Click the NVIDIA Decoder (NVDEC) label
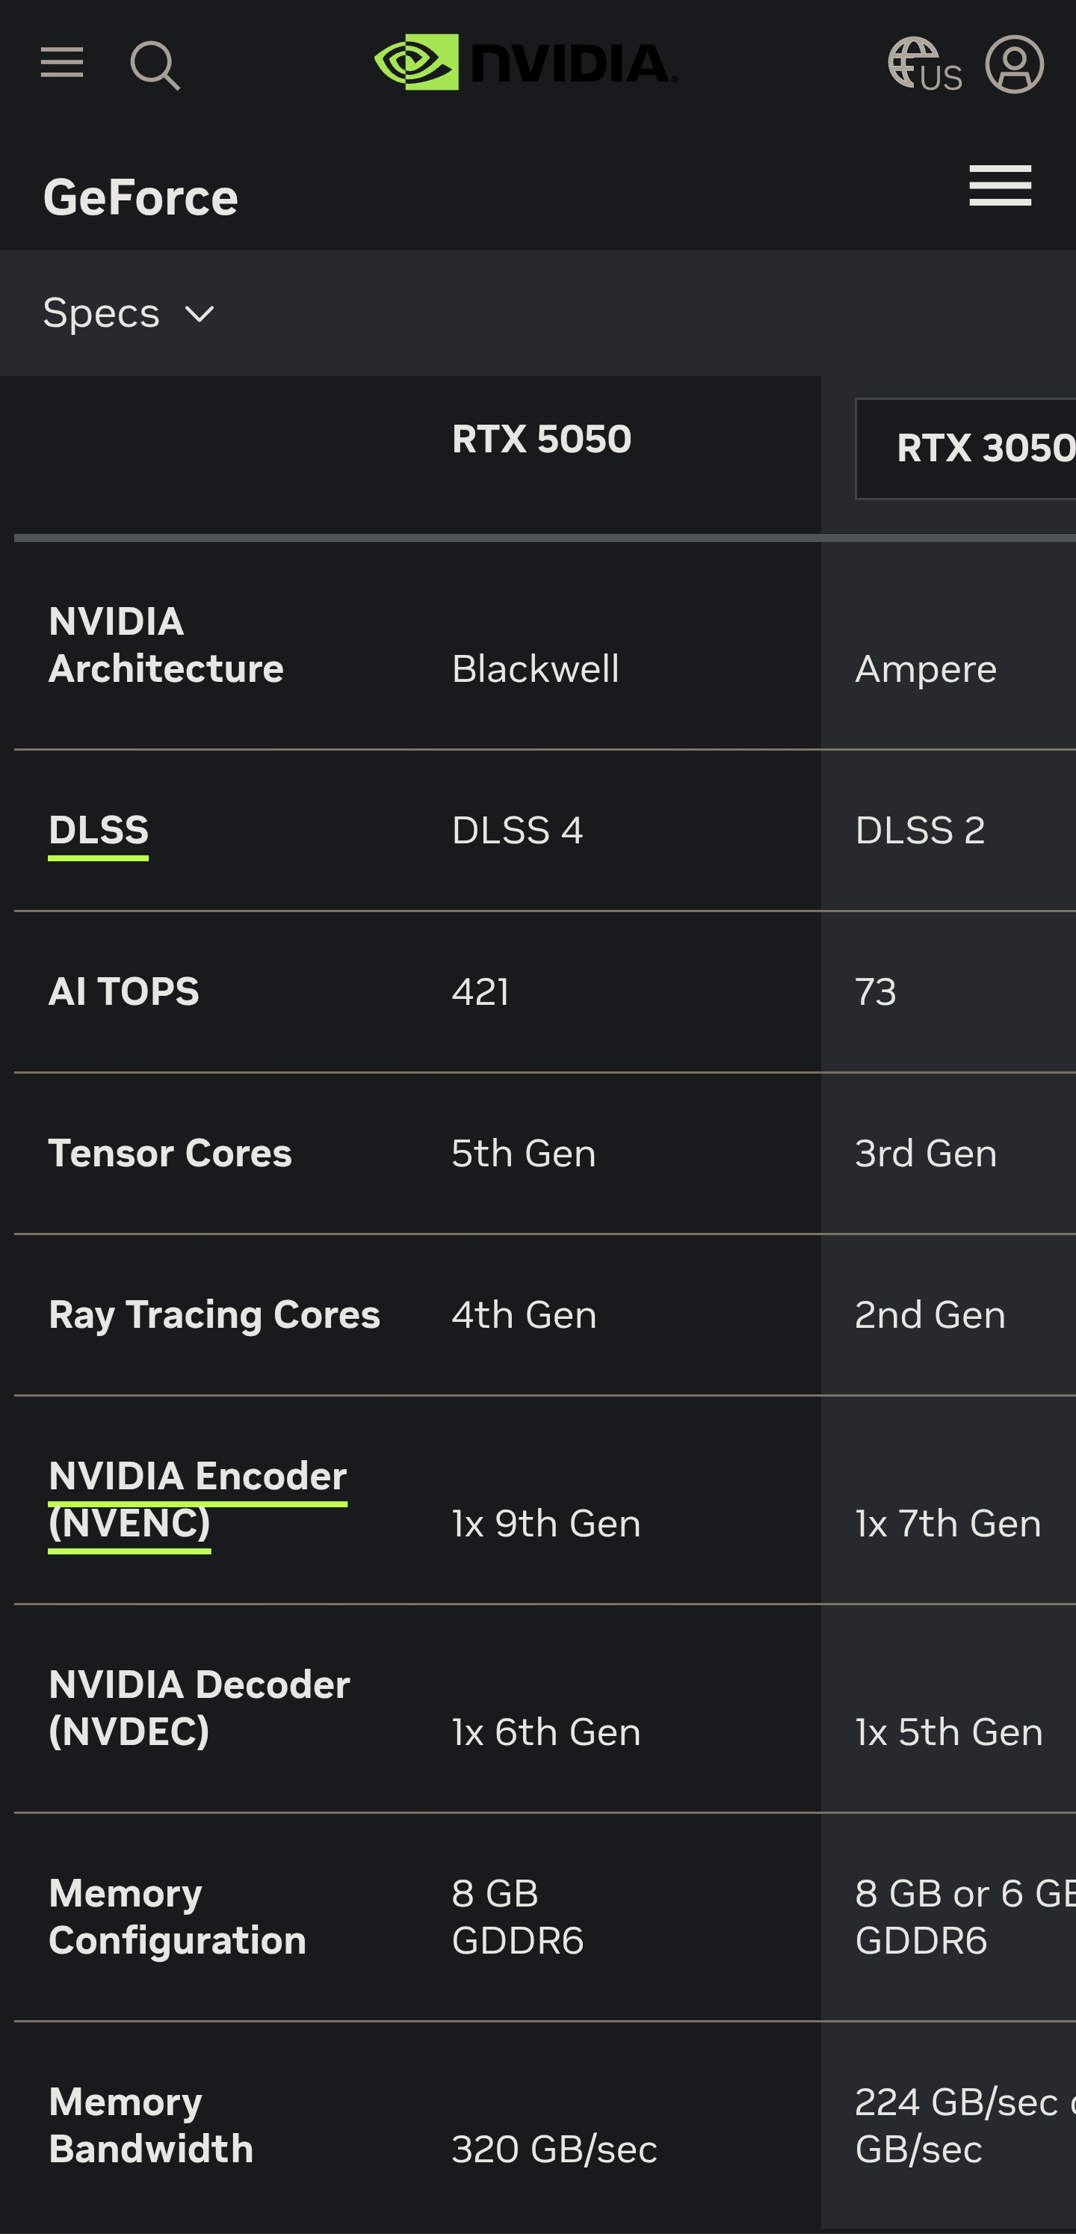The width and height of the screenshot is (1076, 2234). (200, 1708)
